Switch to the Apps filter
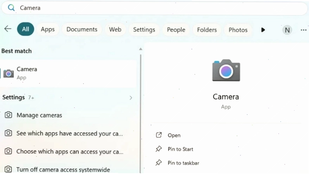Screen dimensions: 309x174 click(48, 29)
